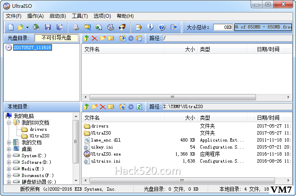The width and height of the screenshot is (296, 196).
Task: Click the Exit door icon
Action: pos(173,27)
